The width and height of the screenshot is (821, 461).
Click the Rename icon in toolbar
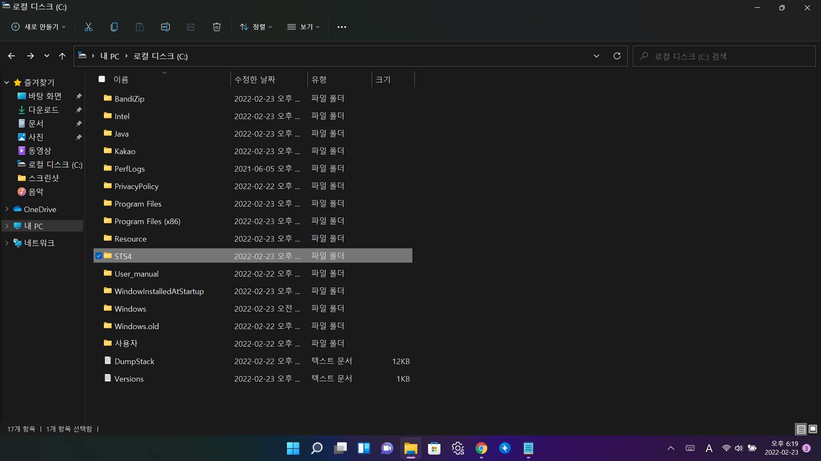[x=165, y=27]
